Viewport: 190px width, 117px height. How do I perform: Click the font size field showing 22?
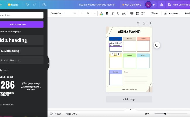(x=88, y=13)
